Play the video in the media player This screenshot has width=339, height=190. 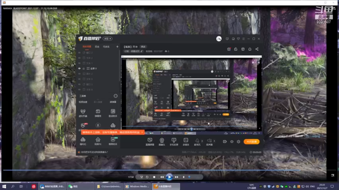pos(169,177)
